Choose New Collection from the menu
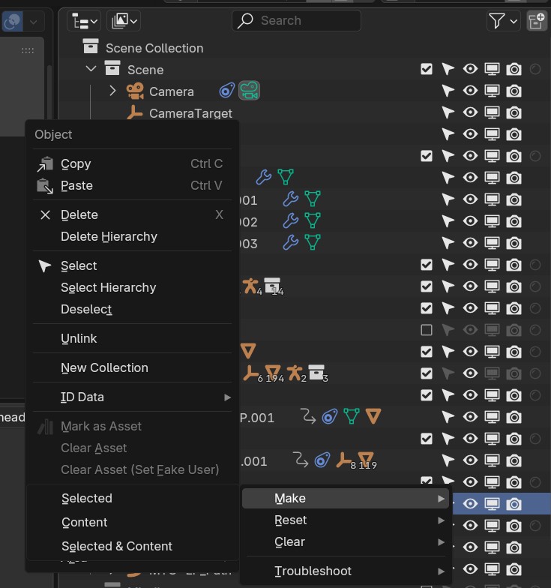The width and height of the screenshot is (551, 588). [x=132, y=367]
